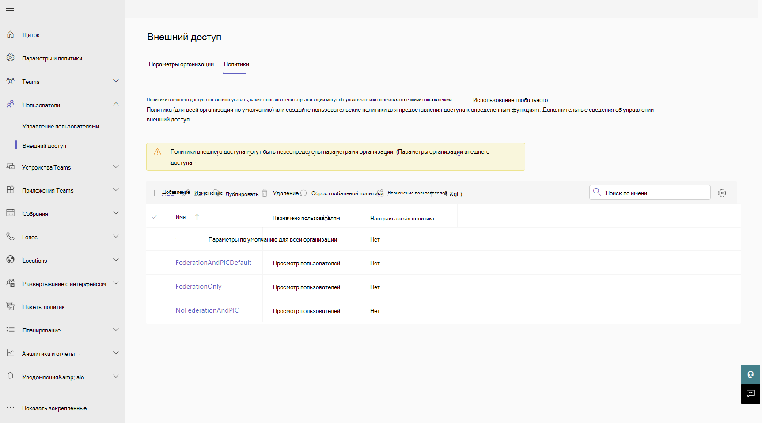The height and width of the screenshot is (423, 762).
Task: Expand the Teams section chevron
Action: 116,81
